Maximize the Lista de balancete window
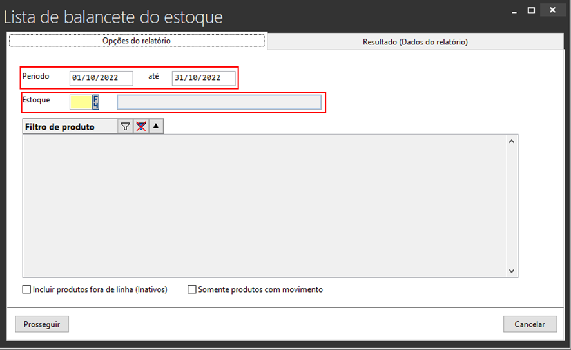 tap(531, 10)
